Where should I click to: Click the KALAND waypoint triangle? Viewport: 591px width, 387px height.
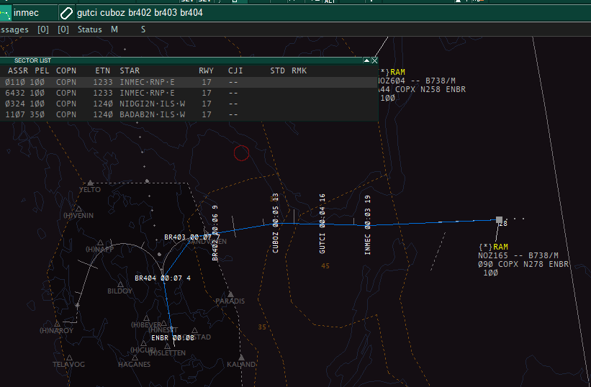(241, 357)
